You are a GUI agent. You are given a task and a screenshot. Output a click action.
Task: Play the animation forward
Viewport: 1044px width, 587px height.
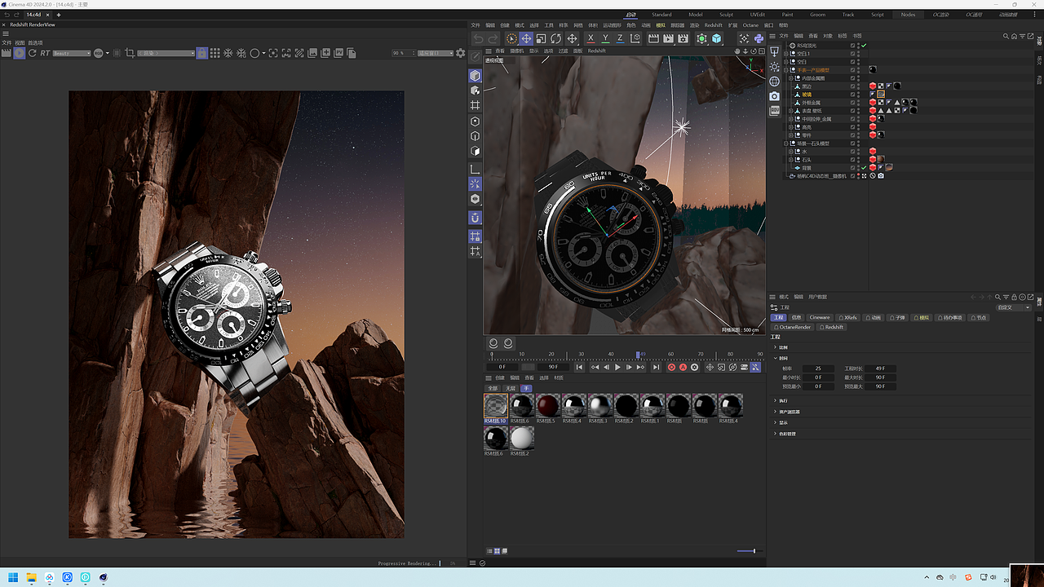click(617, 368)
